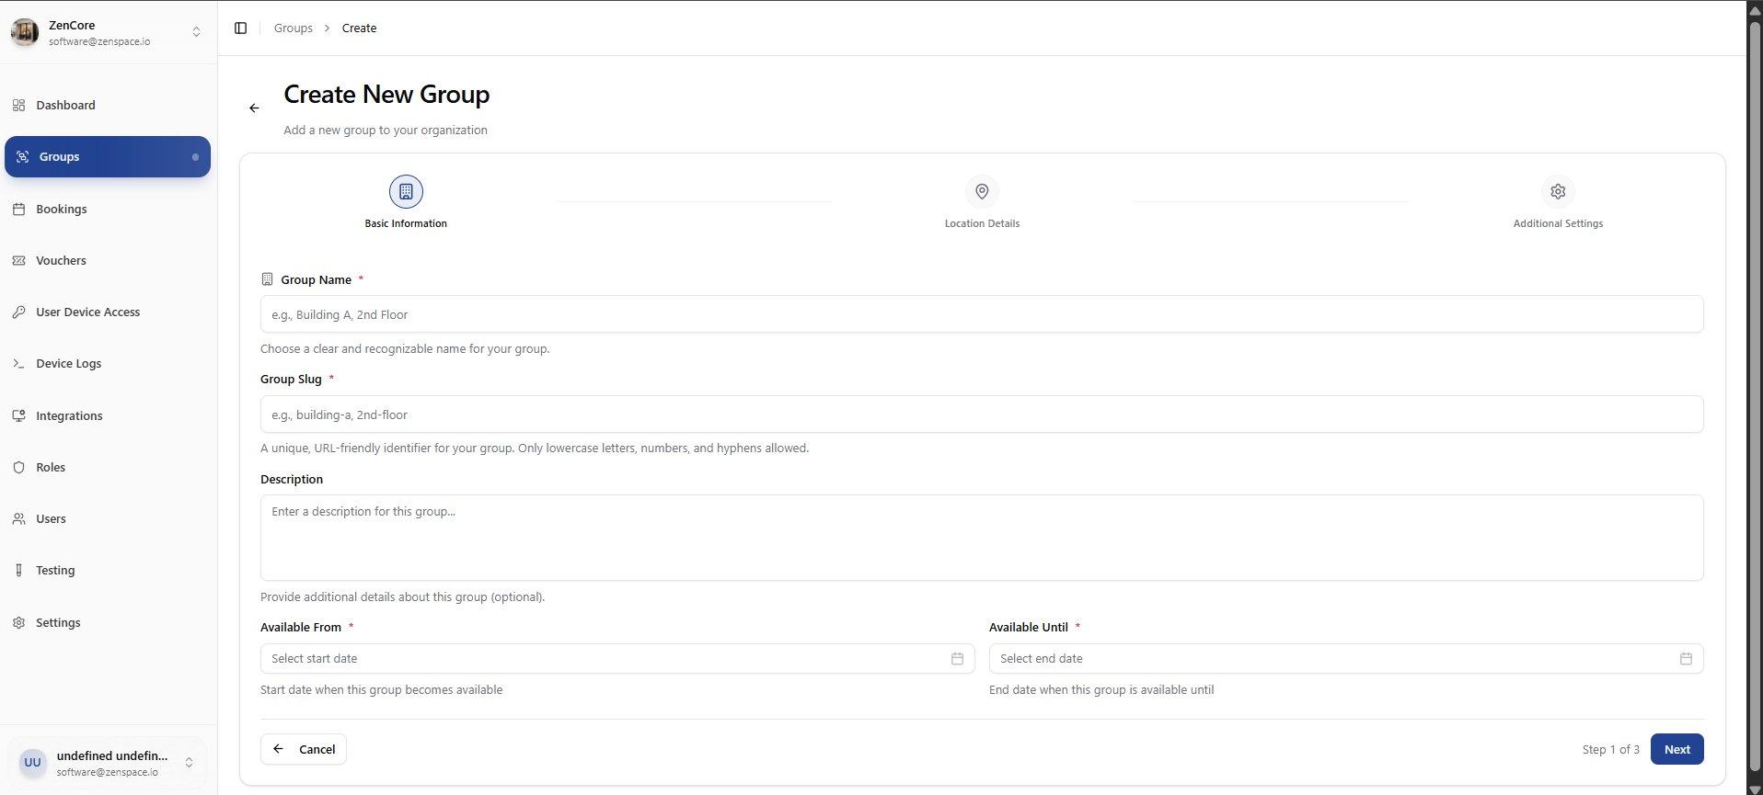
Task: Click the Group Name input field
Action: click(982, 314)
